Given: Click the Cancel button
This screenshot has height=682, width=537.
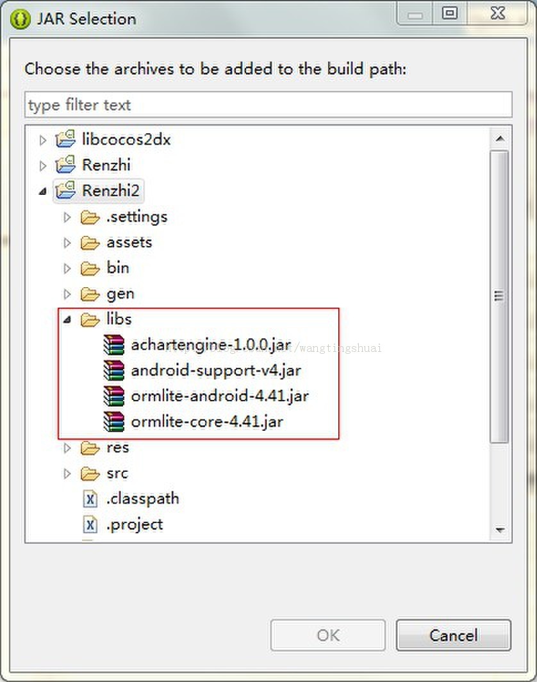Looking at the screenshot, I should (x=454, y=635).
